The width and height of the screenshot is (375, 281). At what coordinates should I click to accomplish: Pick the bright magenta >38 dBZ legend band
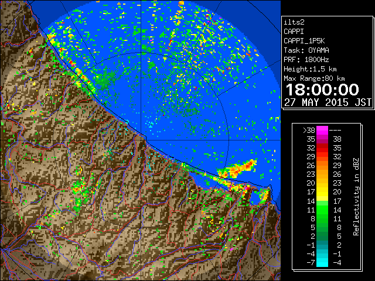click(322, 130)
